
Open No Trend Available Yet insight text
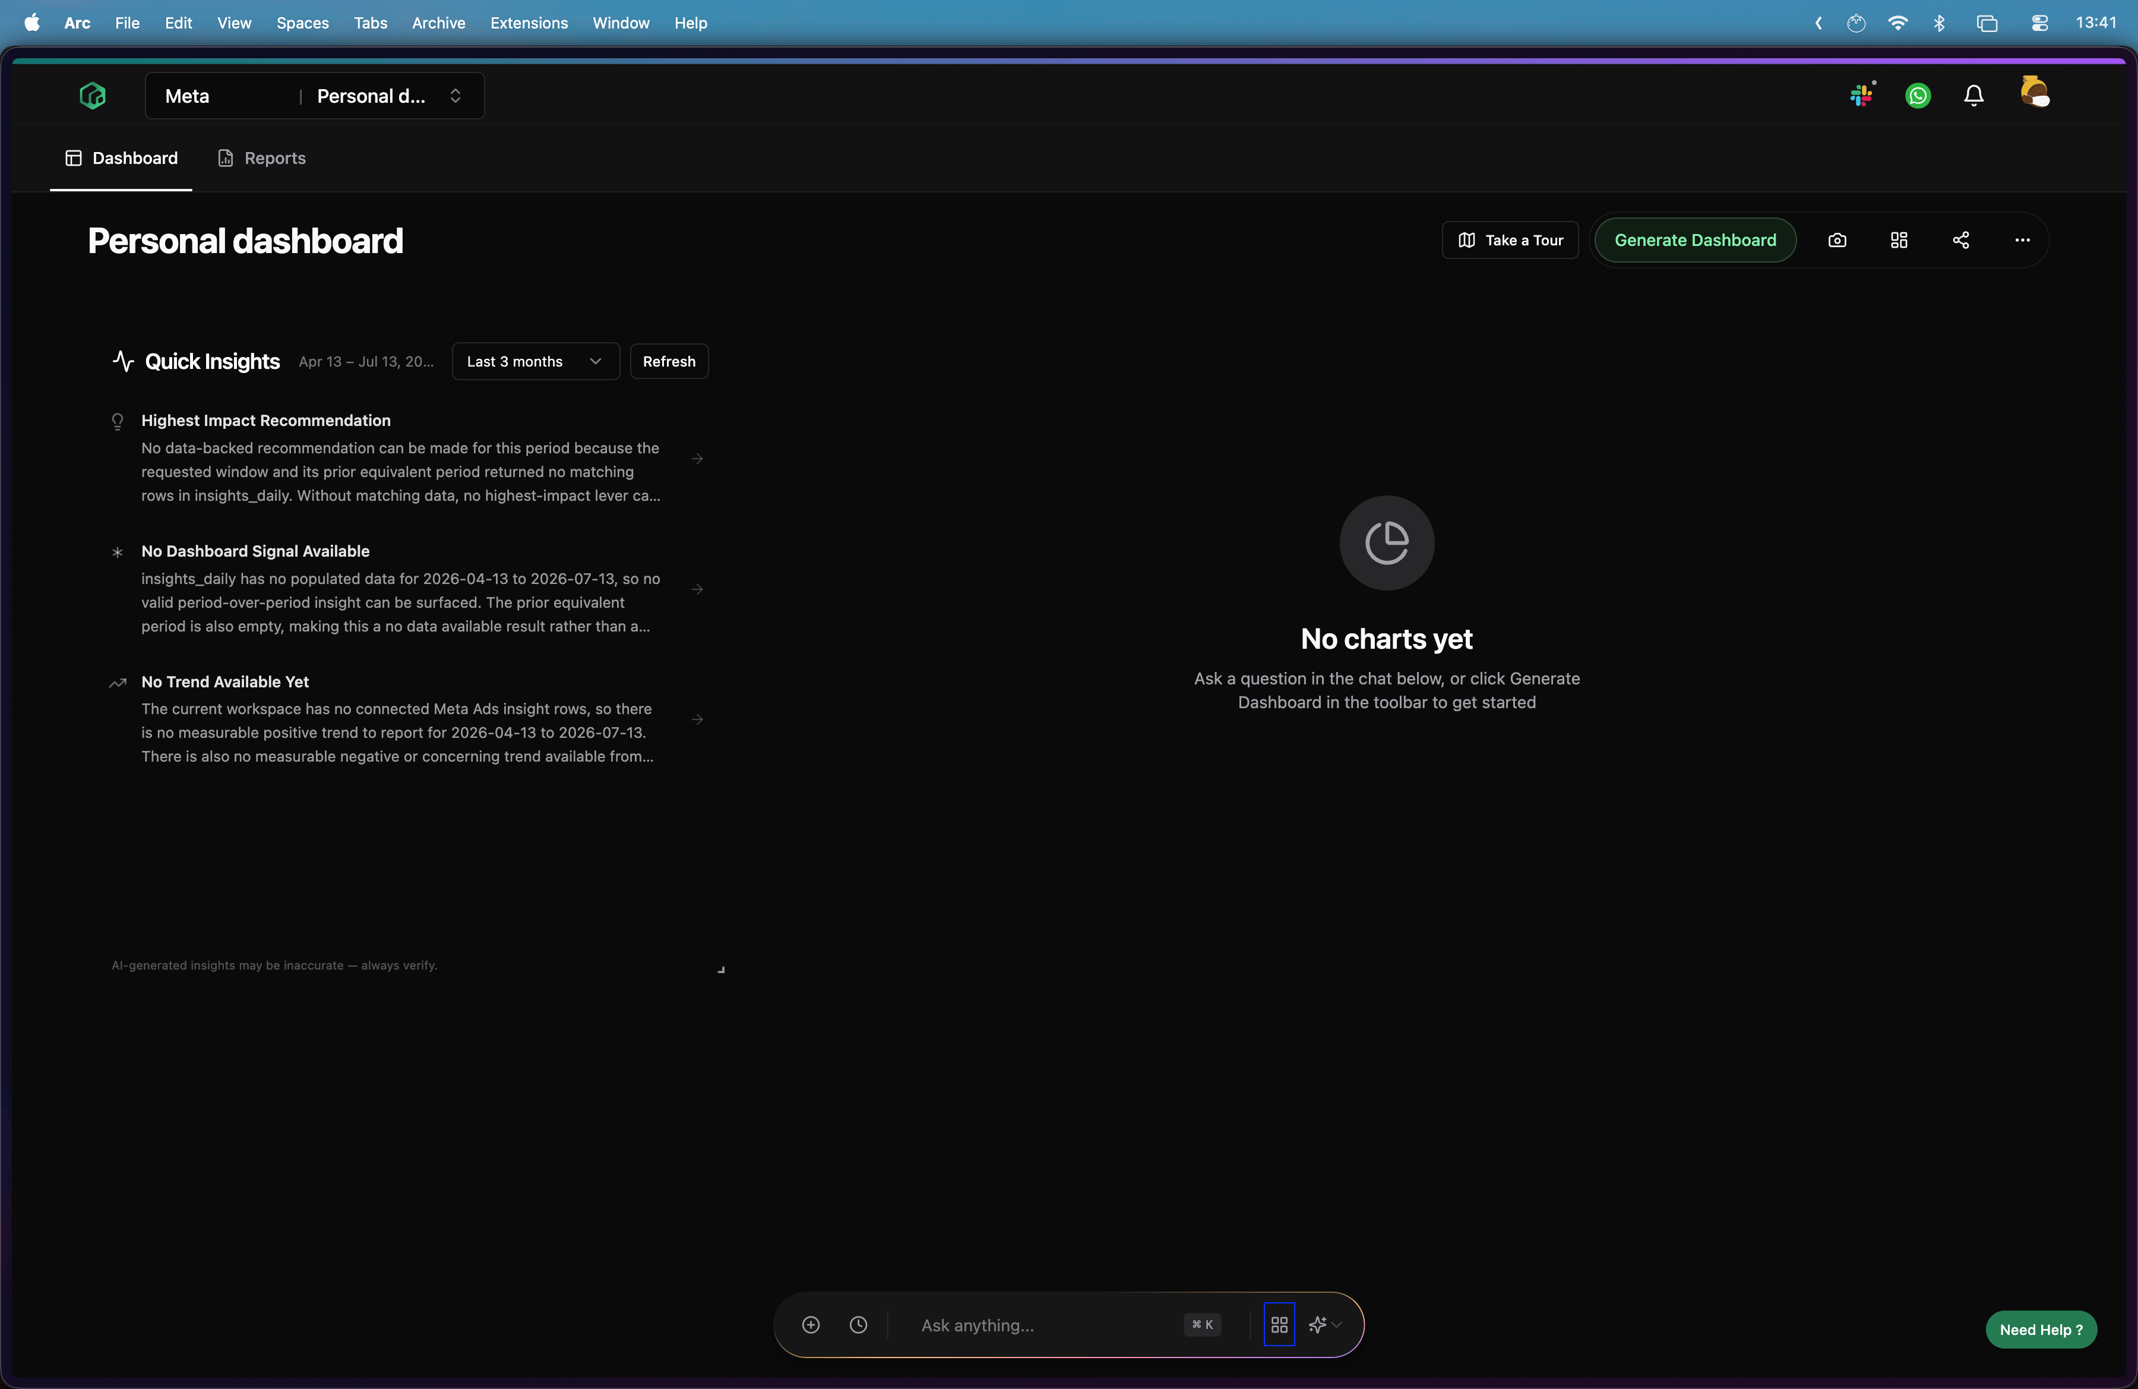pos(397,733)
